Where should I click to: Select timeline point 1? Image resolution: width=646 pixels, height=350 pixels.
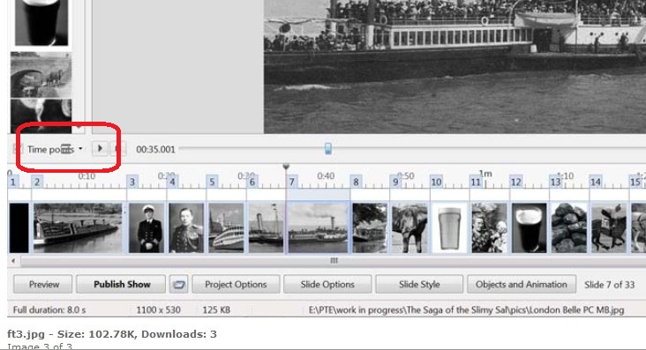(12, 182)
